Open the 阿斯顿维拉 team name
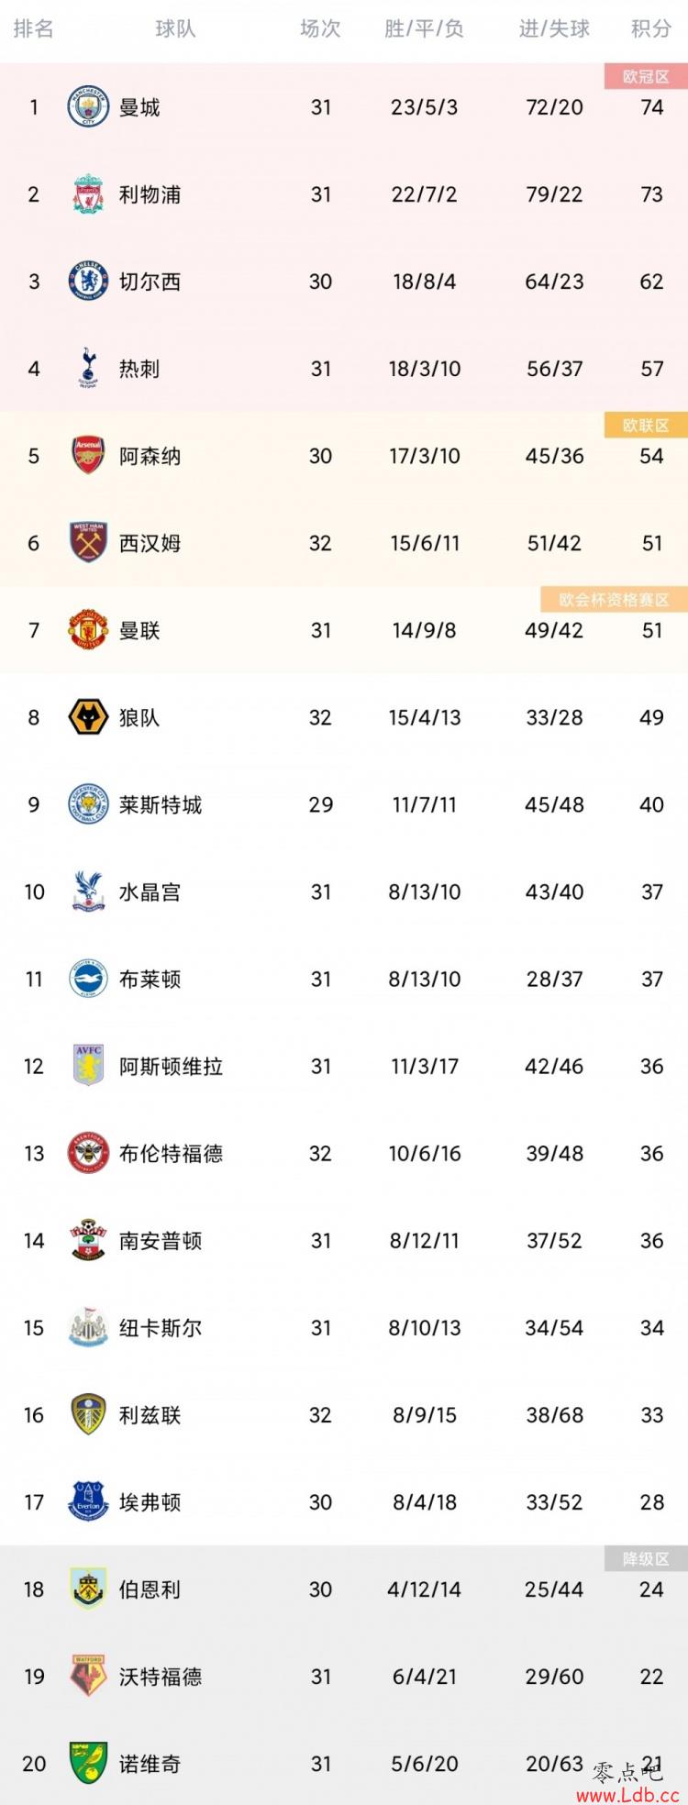The height and width of the screenshot is (1805, 688). [x=171, y=1067]
